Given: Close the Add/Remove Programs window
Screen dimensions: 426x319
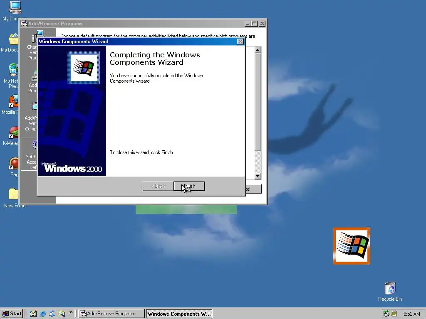Looking at the screenshot, I should 262,24.
